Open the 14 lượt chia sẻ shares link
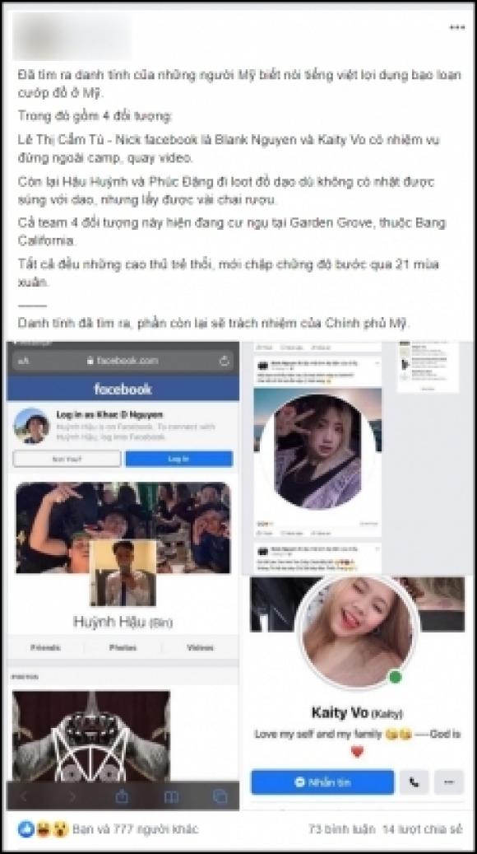The image size is (477, 854). (x=423, y=829)
